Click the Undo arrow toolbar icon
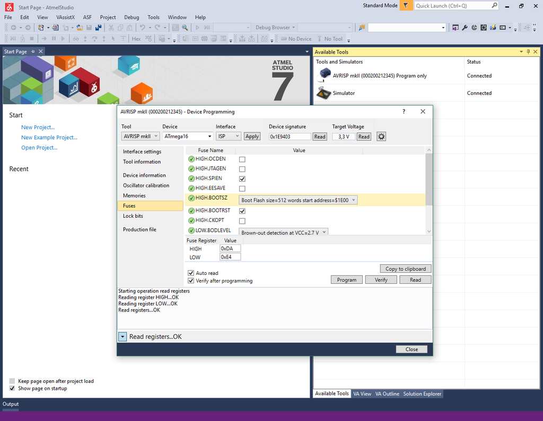Image resolution: width=543 pixels, height=421 pixels. [142, 28]
